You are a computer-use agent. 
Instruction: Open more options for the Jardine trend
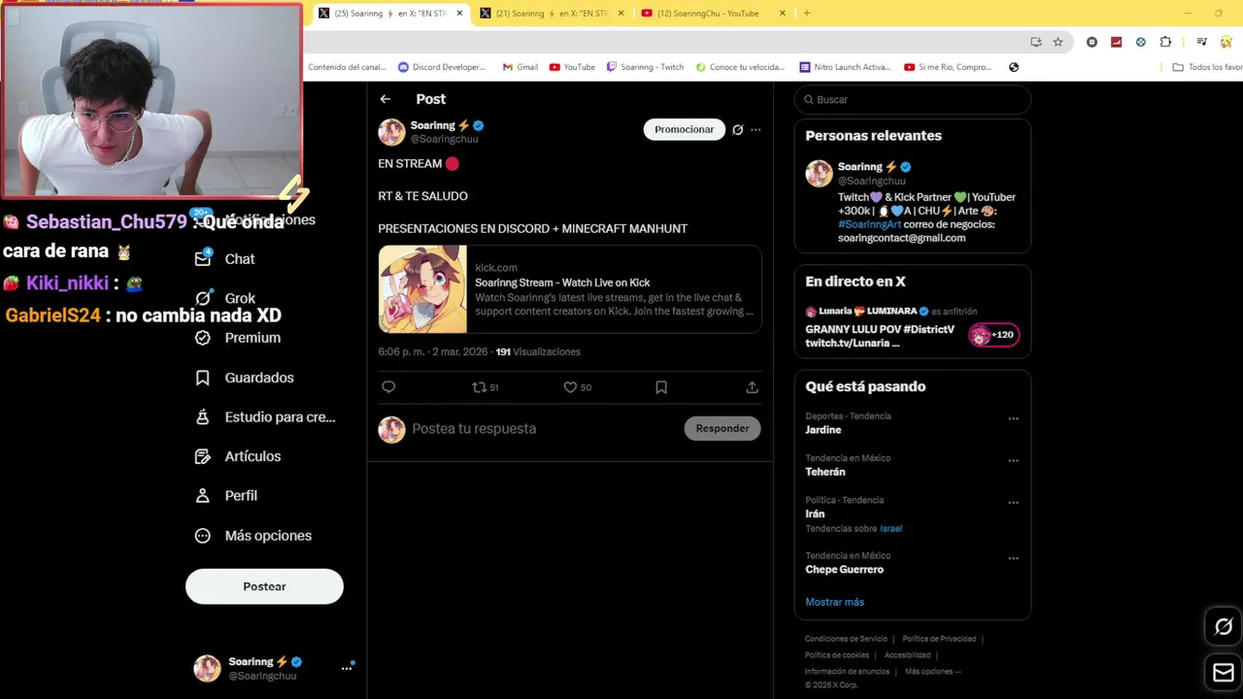point(1013,418)
